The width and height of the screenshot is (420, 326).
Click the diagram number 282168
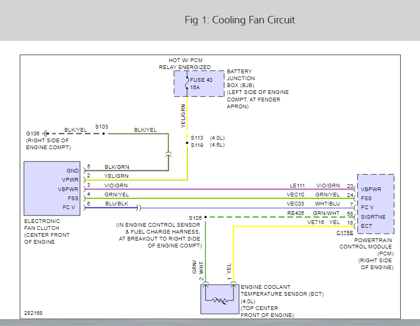coord(33,313)
